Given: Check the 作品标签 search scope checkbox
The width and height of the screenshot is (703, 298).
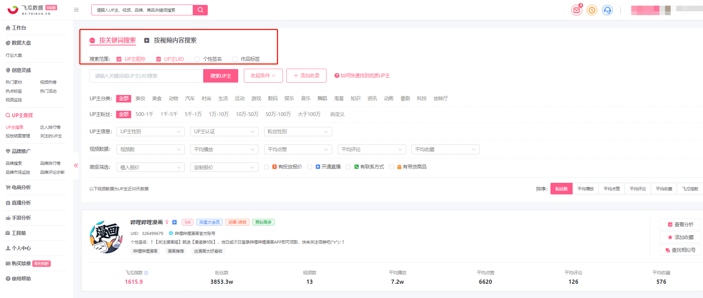Looking at the screenshot, I should coord(235,59).
